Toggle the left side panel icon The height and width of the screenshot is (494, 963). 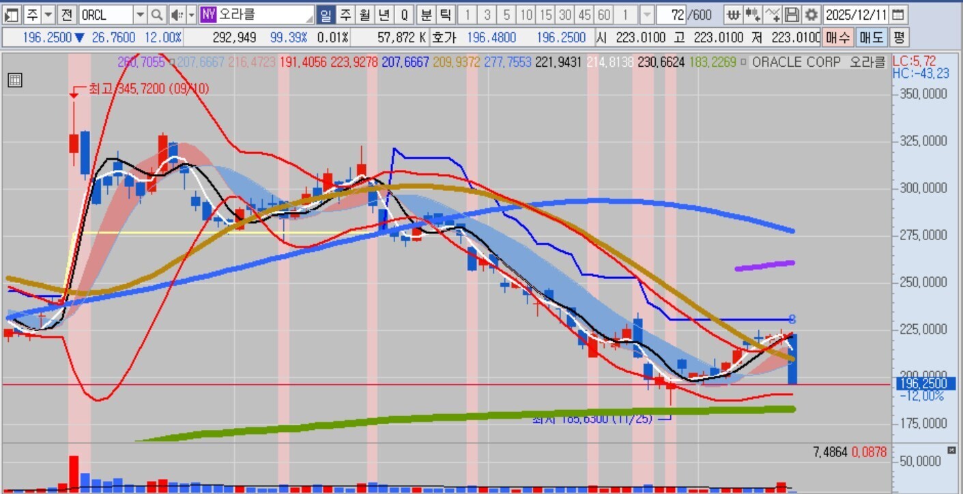pos(12,14)
